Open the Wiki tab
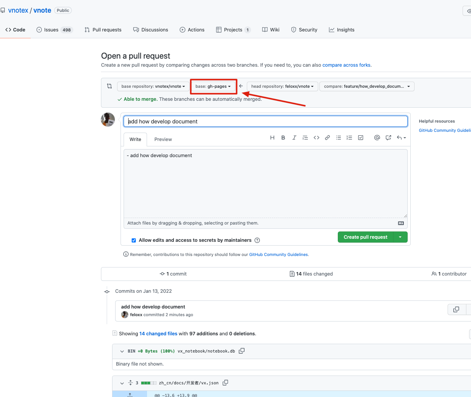471x397 pixels. pyautogui.click(x=271, y=30)
